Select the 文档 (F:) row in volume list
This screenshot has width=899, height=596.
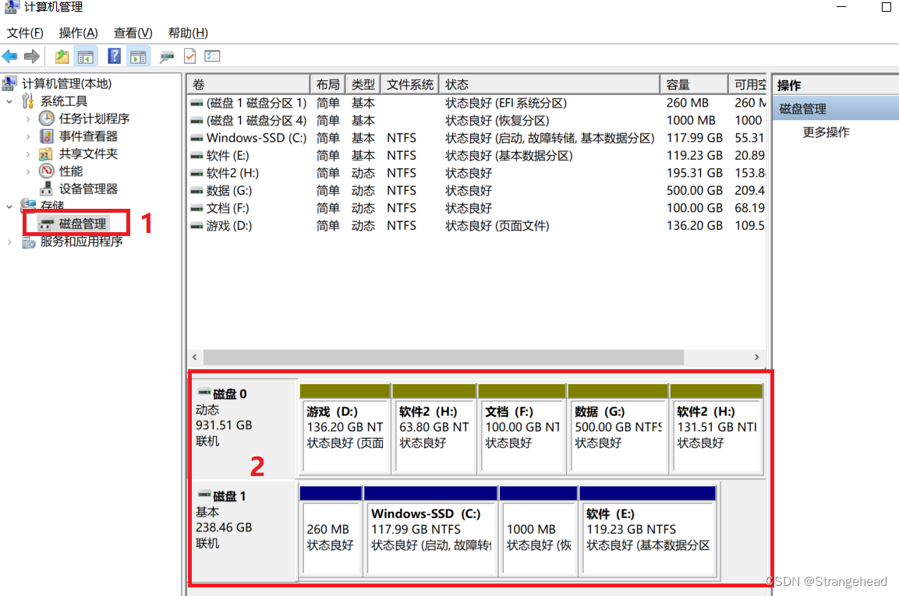[x=477, y=208]
